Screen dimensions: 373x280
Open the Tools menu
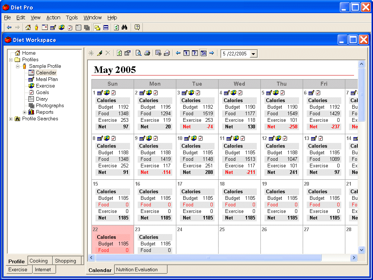(x=72, y=17)
